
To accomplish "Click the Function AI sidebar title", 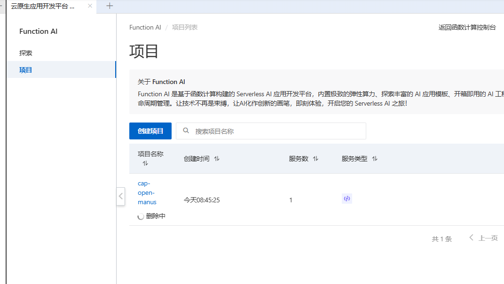I will click(38, 31).
